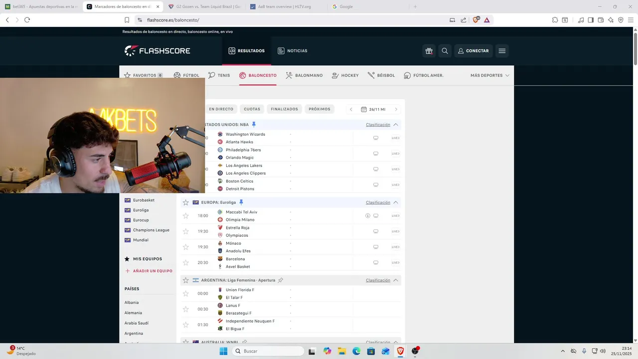638x359 pixels.
Task: Open the Flashscore search magnifier
Action: (x=445, y=51)
